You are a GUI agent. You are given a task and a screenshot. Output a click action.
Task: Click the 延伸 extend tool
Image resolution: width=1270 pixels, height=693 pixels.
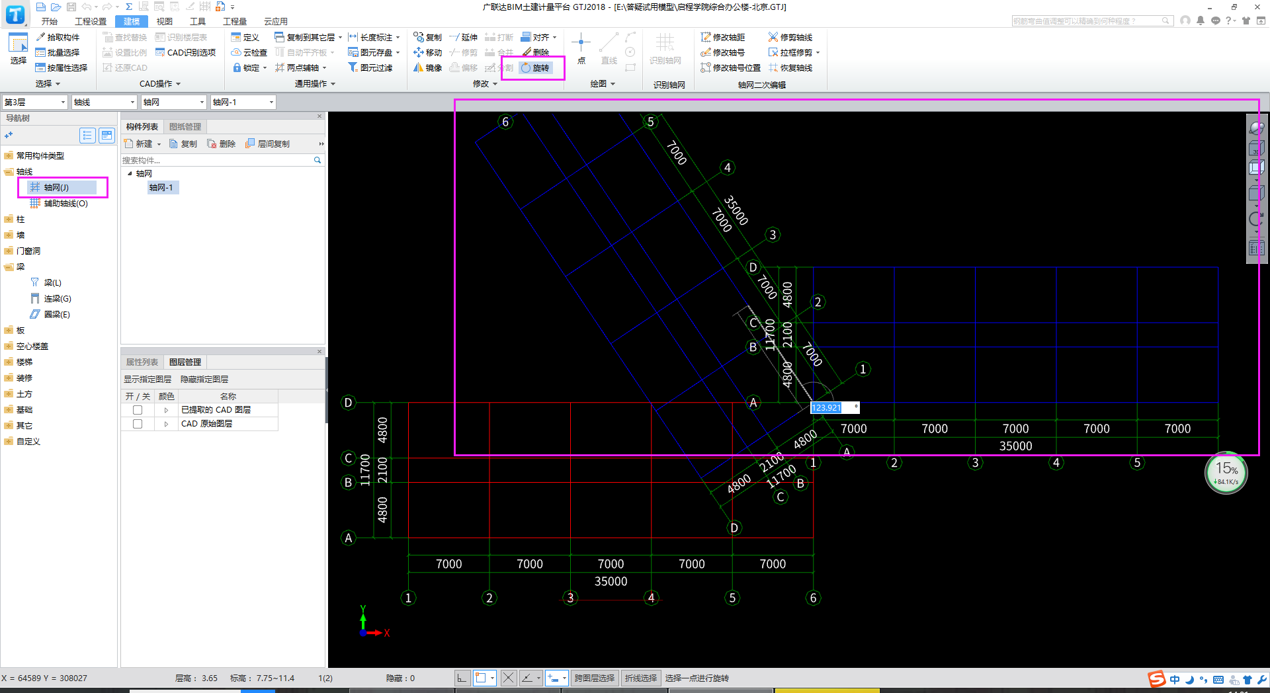coord(463,37)
